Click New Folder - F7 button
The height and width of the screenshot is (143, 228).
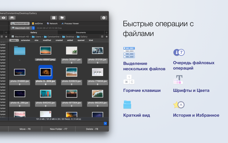pyautogui.click(x=59, y=129)
